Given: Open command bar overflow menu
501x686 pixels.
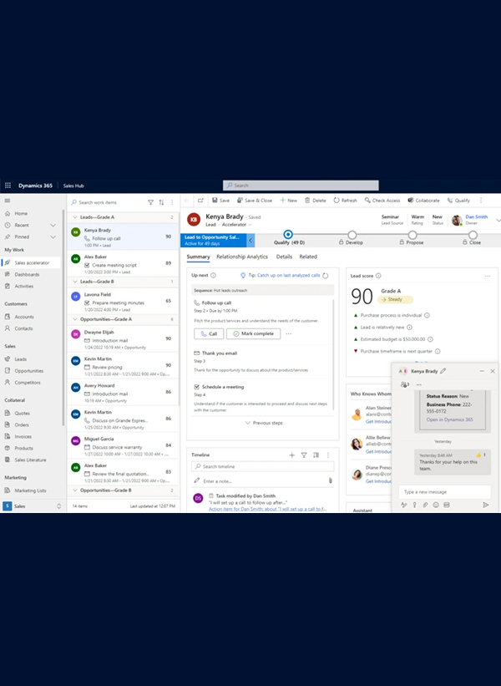Looking at the screenshot, I should coord(481,201).
